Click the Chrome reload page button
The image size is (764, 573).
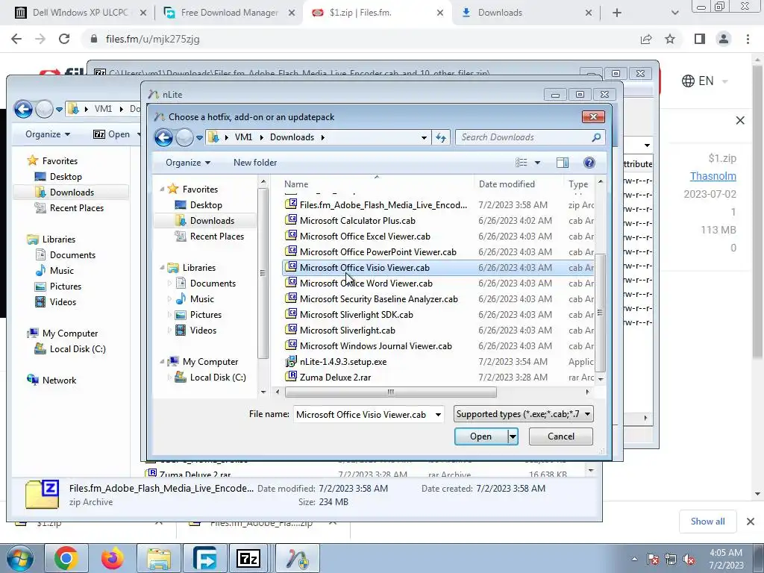pyautogui.click(x=64, y=39)
